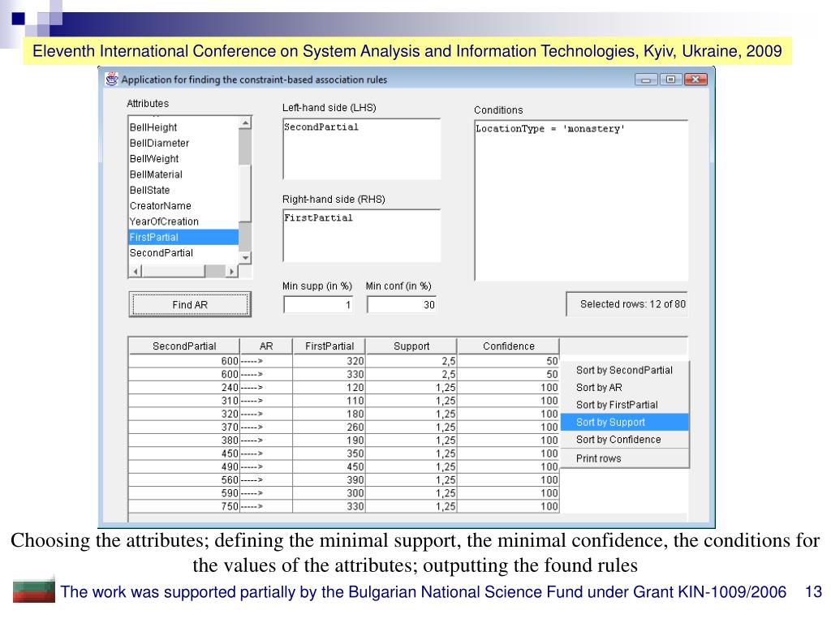Viewport: 831px width, 623px height.
Task: Click the SecondPartial column header
Action: (184, 346)
